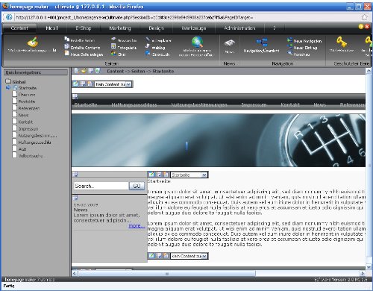Click the Vorschau icon in Navigation group
The height and width of the screenshot is (291, 373).
click(x=289, y=53)
